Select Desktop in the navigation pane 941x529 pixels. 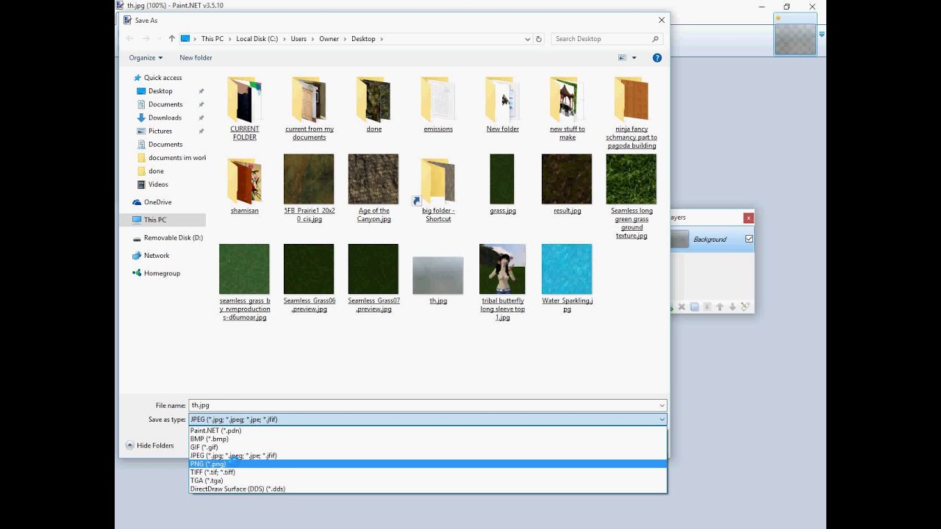160,91
